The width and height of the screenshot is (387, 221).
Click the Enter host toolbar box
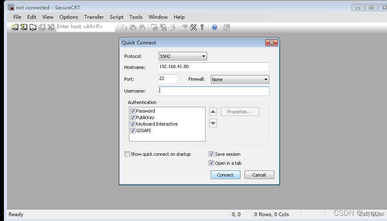[85, 27]
